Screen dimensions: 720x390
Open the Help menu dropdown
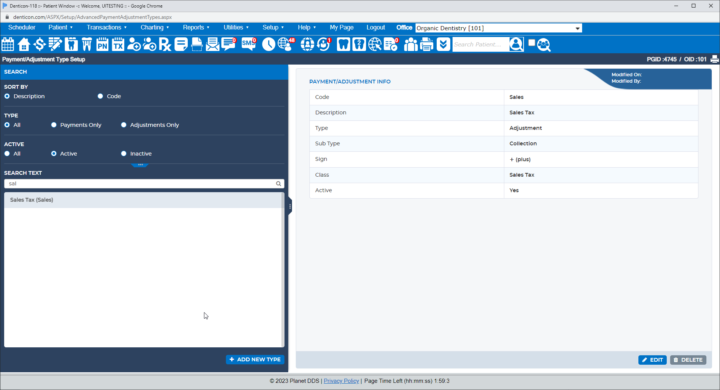click(306, 28)
